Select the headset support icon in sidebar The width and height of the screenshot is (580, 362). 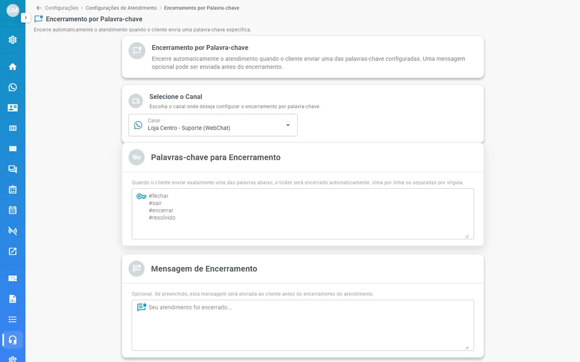click(x=13, y=340)
